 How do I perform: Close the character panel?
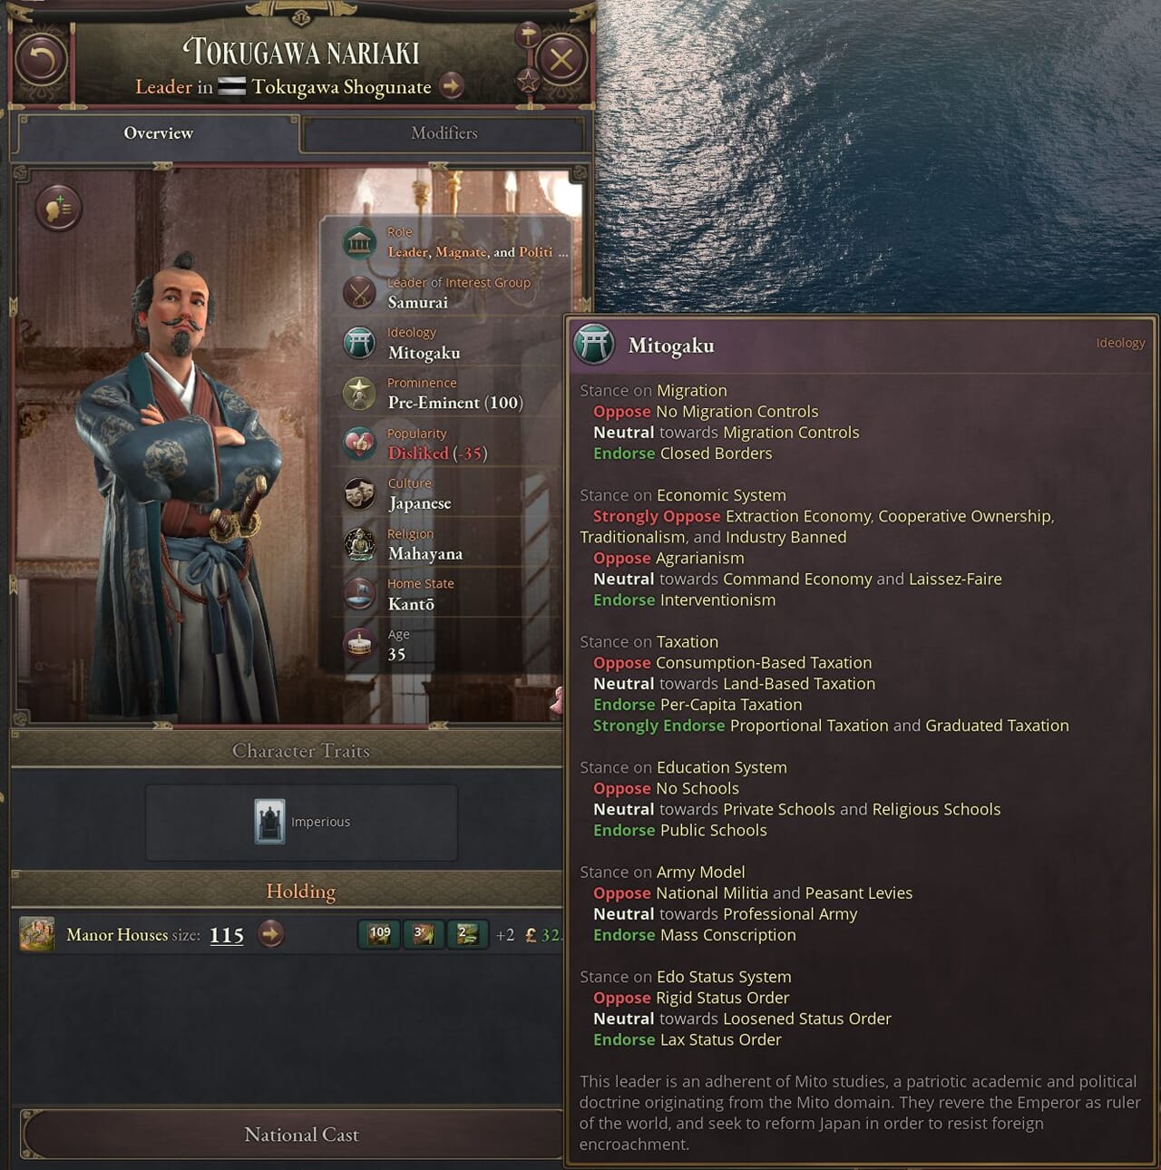(562, 60)
